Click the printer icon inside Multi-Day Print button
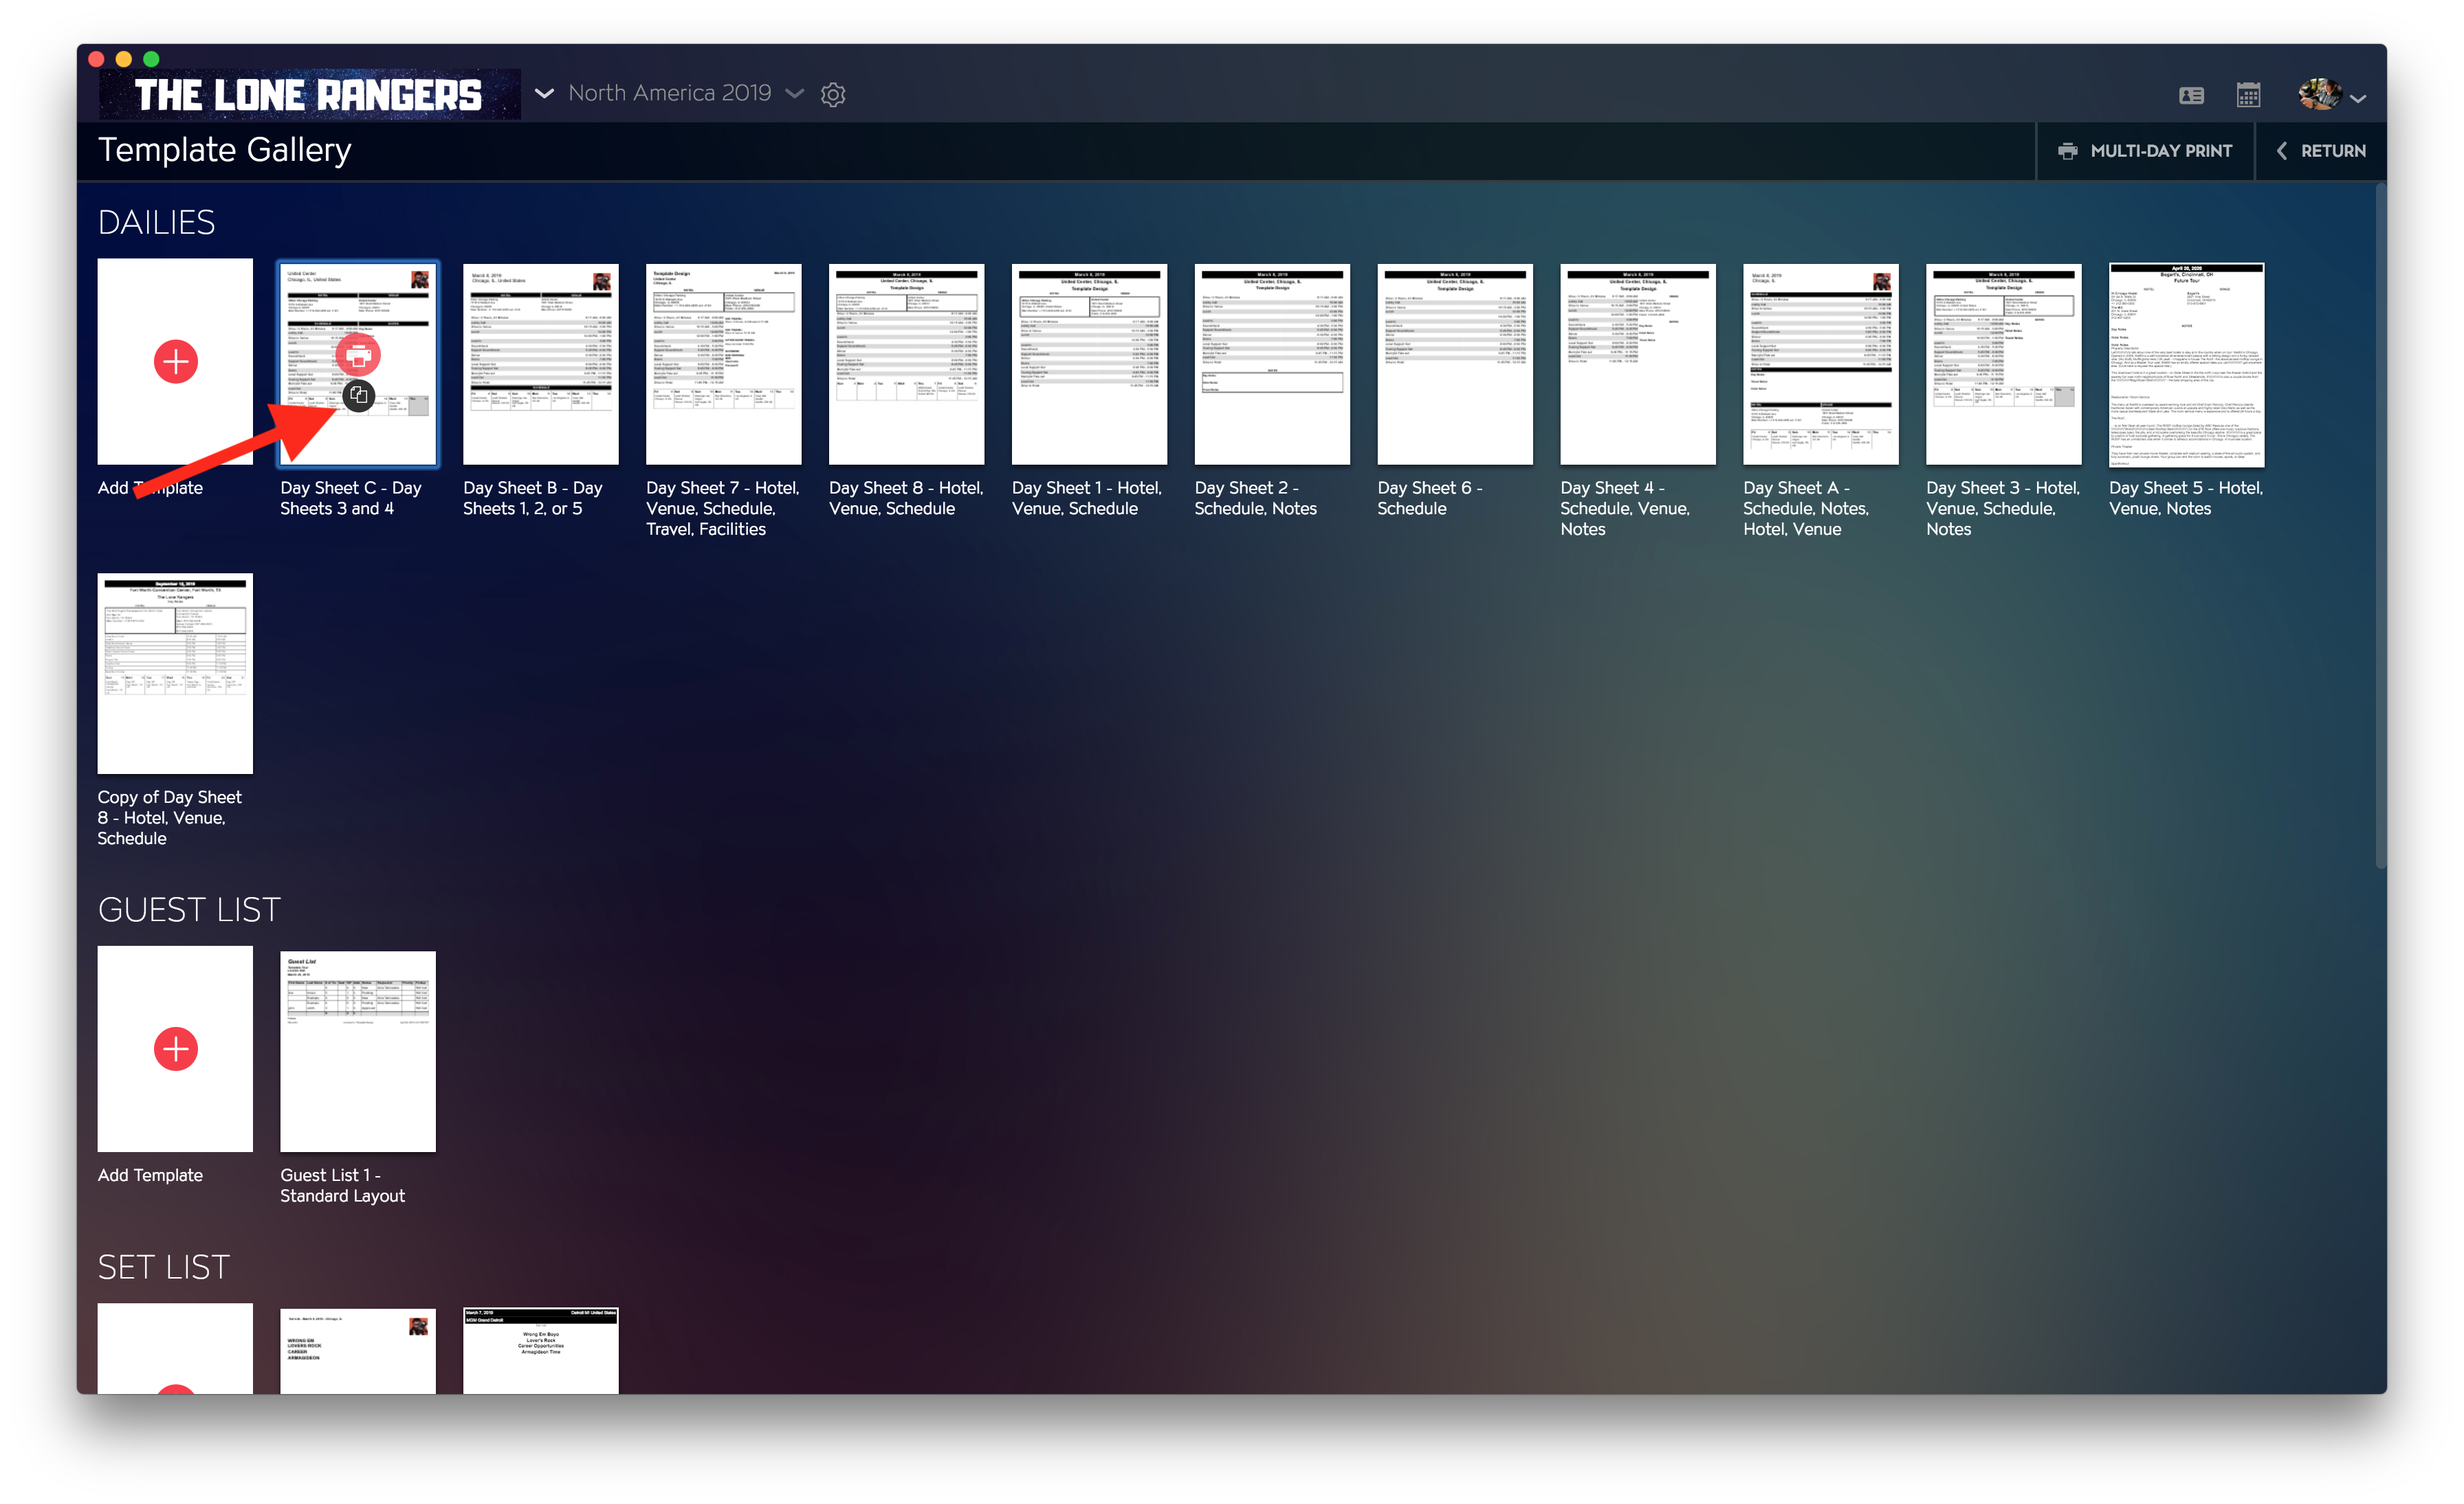The height and width of the screenshot is (1504, 2464). (x=2069, y=150)
